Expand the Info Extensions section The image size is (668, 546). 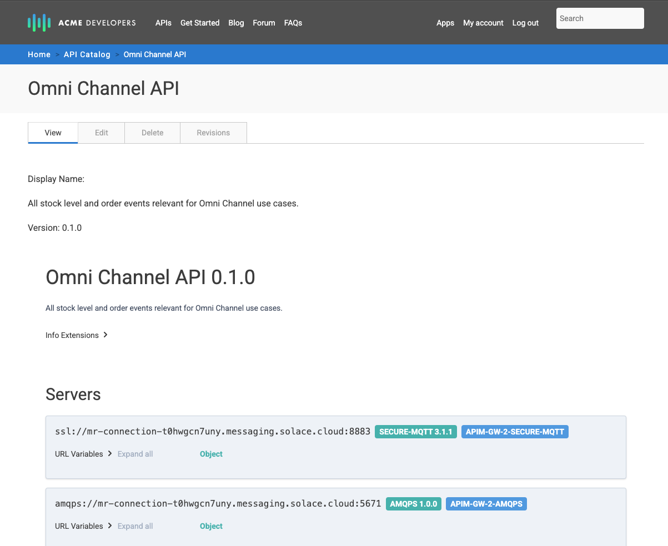pyautogui.click(x=77, y=335)
